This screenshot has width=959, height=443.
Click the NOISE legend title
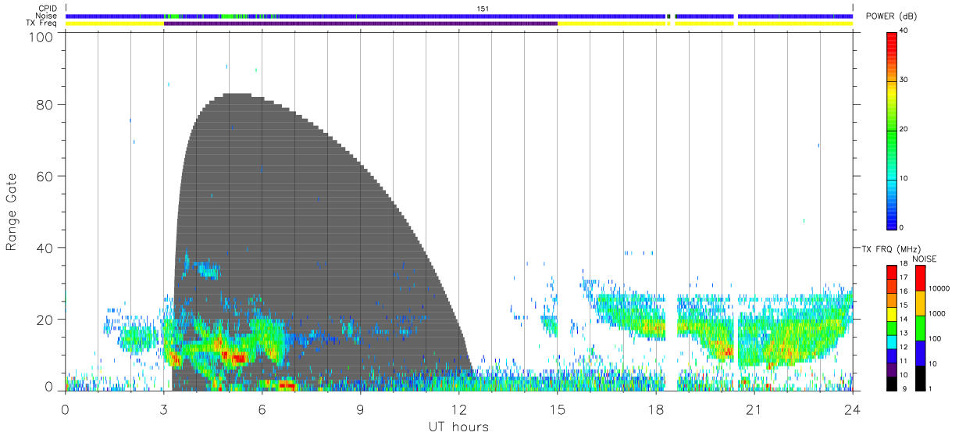(925, 259)
